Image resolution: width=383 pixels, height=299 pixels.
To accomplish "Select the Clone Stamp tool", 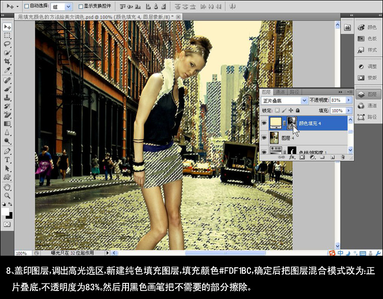I will pos(7,98).
